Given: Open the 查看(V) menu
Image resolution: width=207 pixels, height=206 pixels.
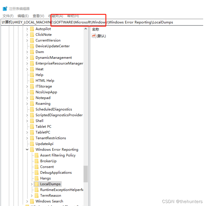Looking at the screenshot, I should pyautogui.click(x=38, y=16).
